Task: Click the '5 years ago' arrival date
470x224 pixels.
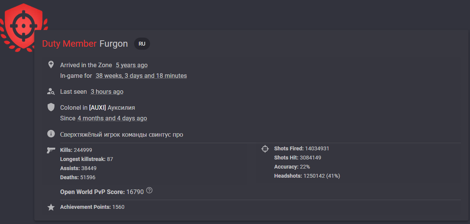Action: (x=132, y=65)
